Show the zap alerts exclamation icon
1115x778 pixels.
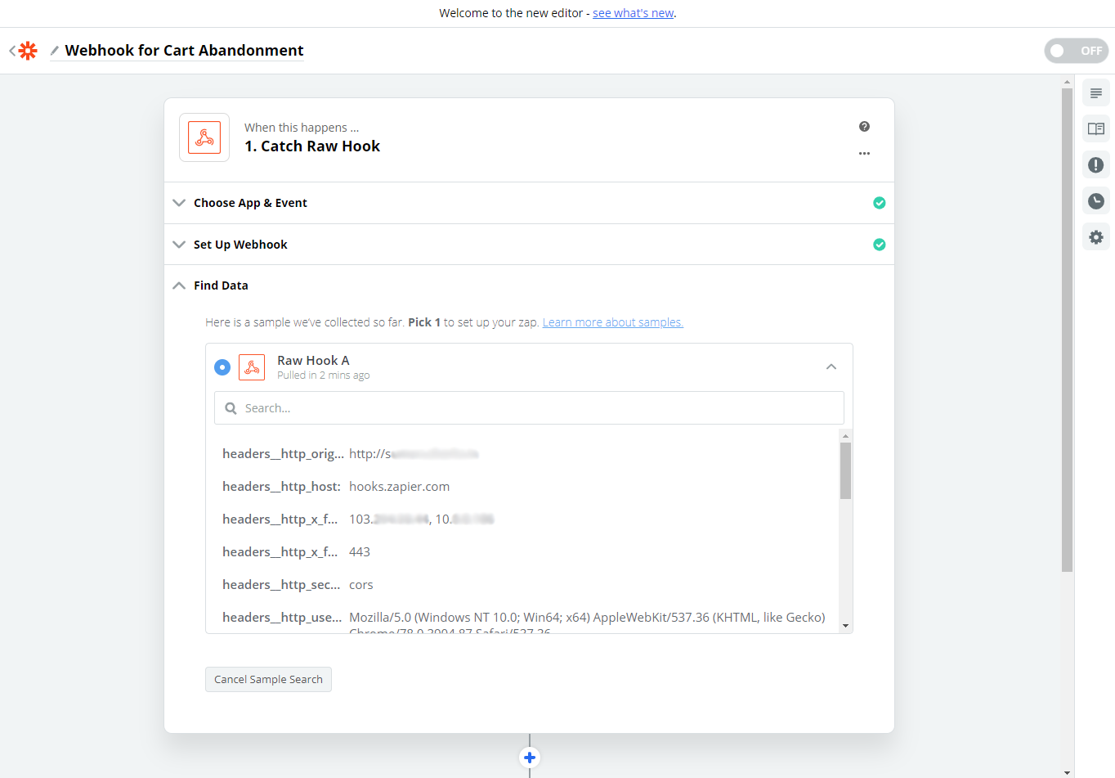[x=1096, y=165]
